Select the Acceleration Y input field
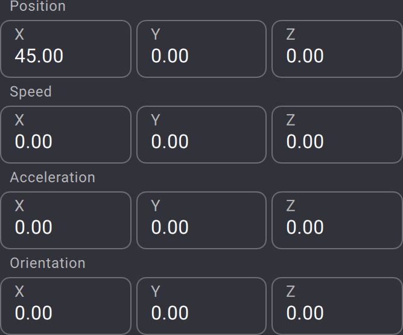This screenshot has height=335, width=403. [201, 221]
